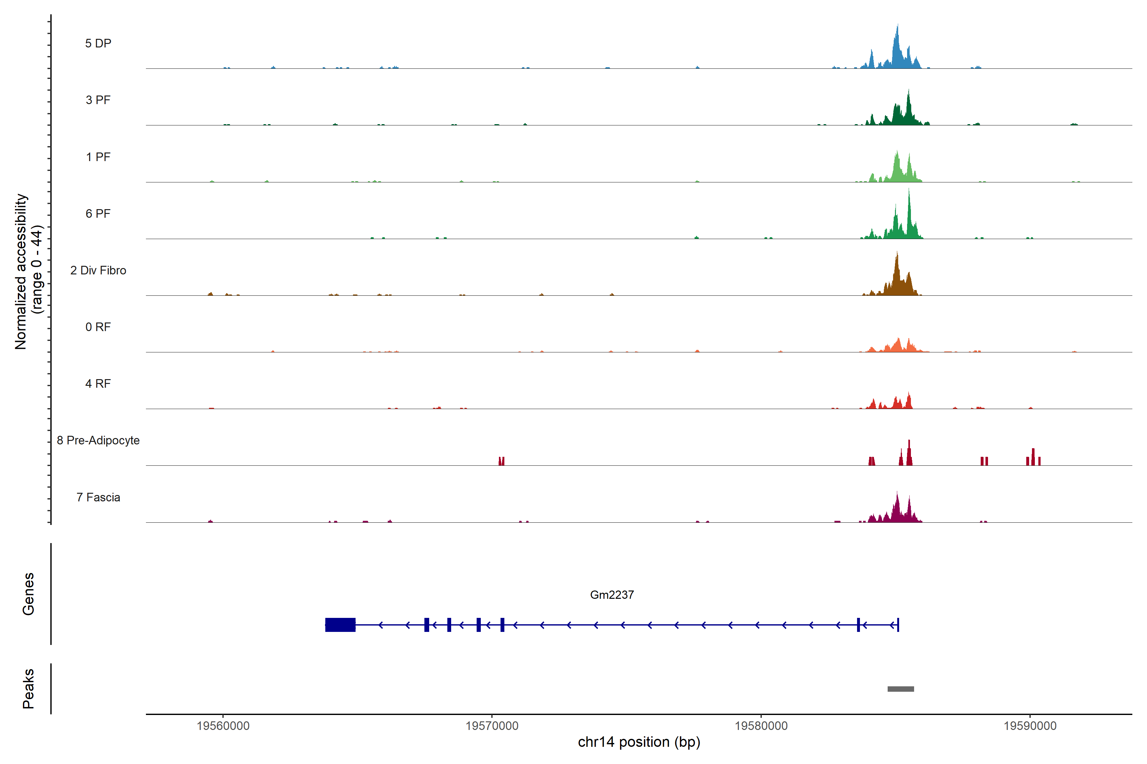The image size is (1147, 764).
Task: Click the 7 Fascia track label
Action: coord(98,497)
